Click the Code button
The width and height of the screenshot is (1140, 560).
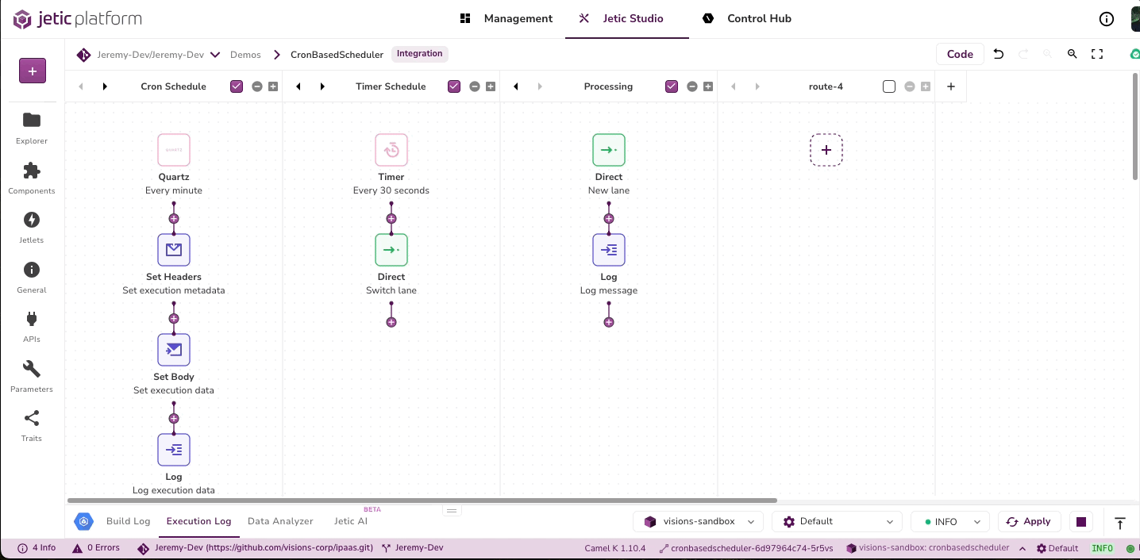click(960, 54)
